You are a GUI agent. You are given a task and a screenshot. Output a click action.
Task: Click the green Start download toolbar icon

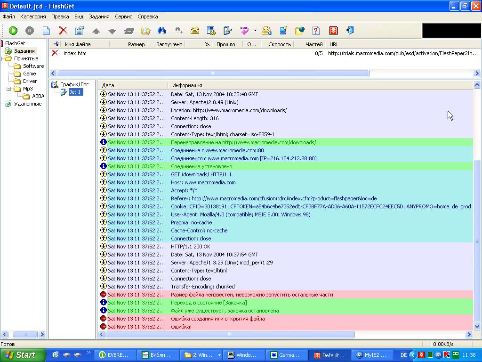point(13,31)
